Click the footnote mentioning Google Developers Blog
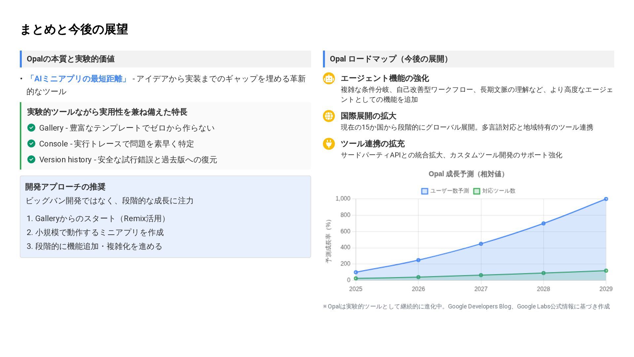Viewport: 634px width, 357px height. 466,306
